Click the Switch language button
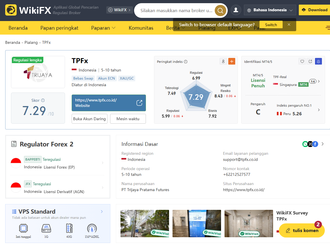The height and width of the screenshot is (245, 330). 271,25
